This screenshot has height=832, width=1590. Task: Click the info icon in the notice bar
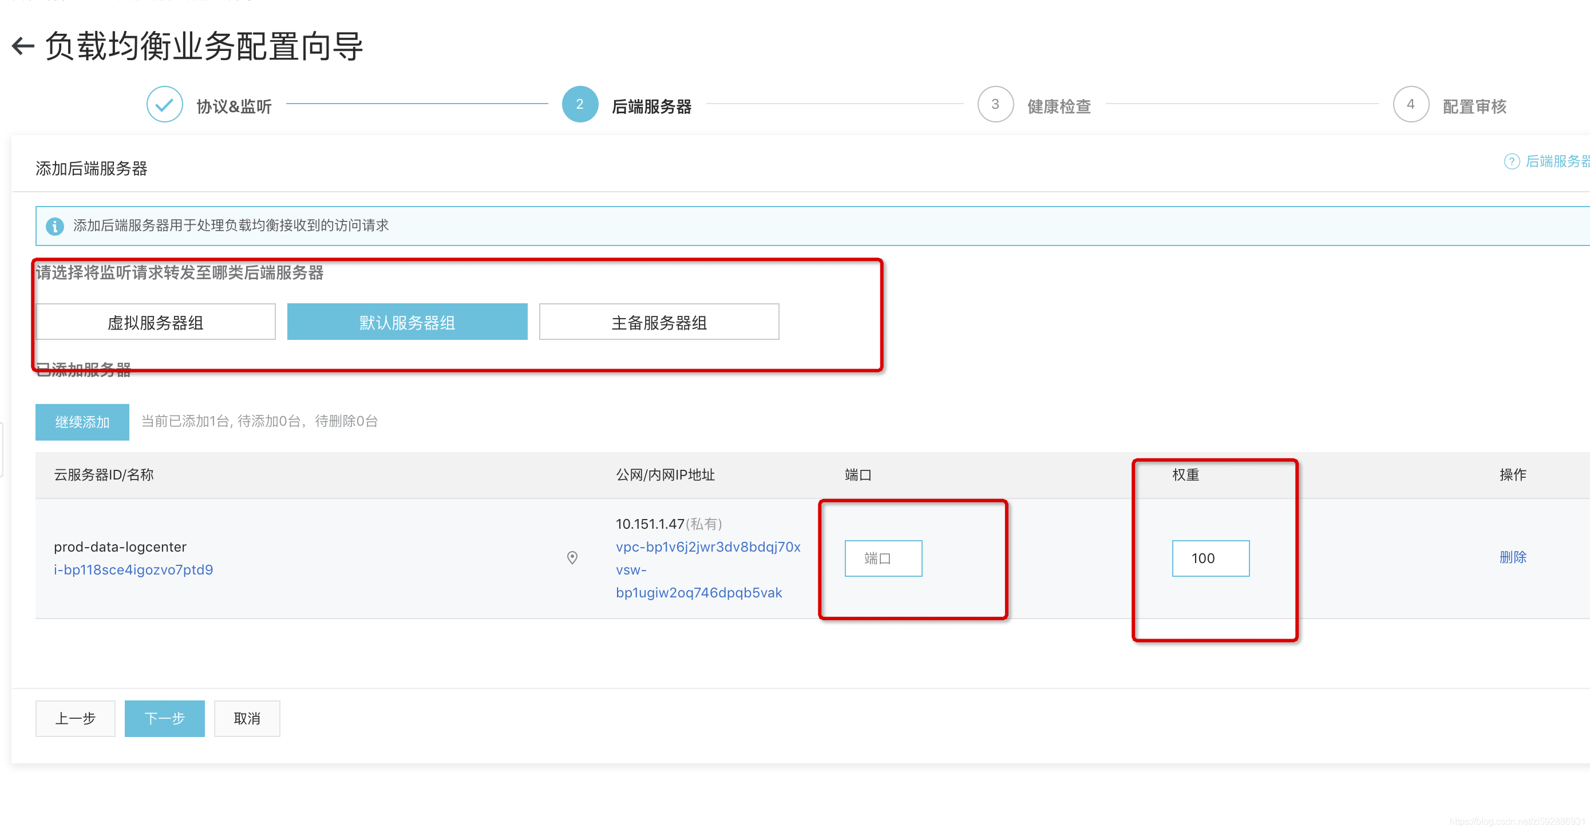[55, 226]
